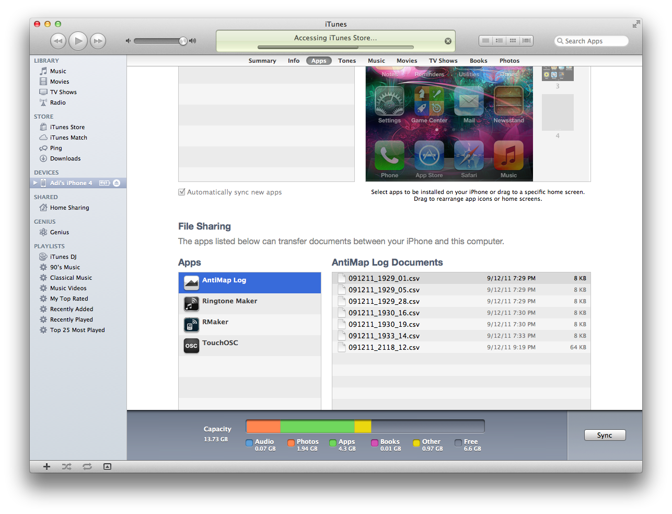672x514 pixels.
Task: Switch to Cover Flow view
Action: pos(527,41)
